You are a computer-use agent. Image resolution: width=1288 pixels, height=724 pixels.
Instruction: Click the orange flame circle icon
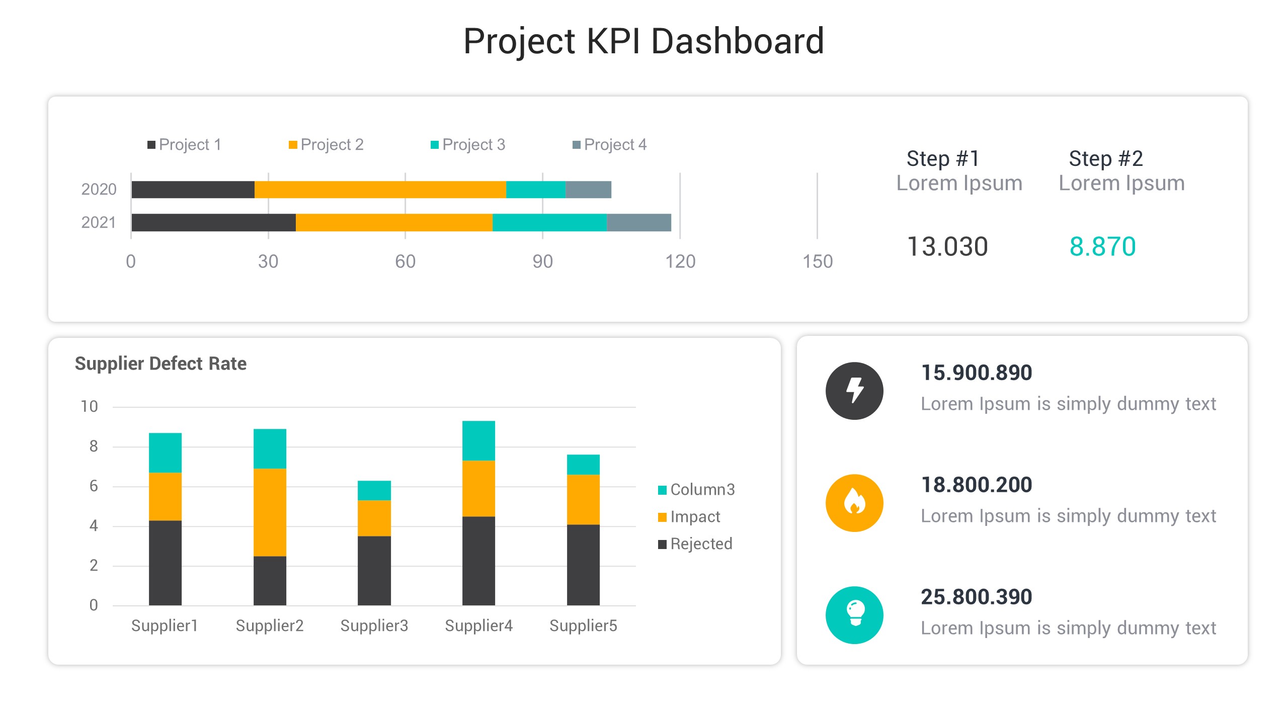click(x=854, y=503)
